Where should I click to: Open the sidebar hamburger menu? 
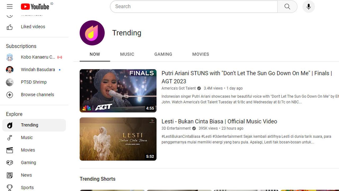click(10, 6)
